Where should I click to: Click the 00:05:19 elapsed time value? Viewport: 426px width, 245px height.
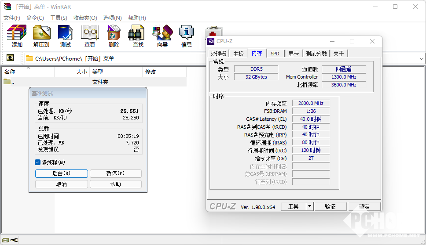128,136
